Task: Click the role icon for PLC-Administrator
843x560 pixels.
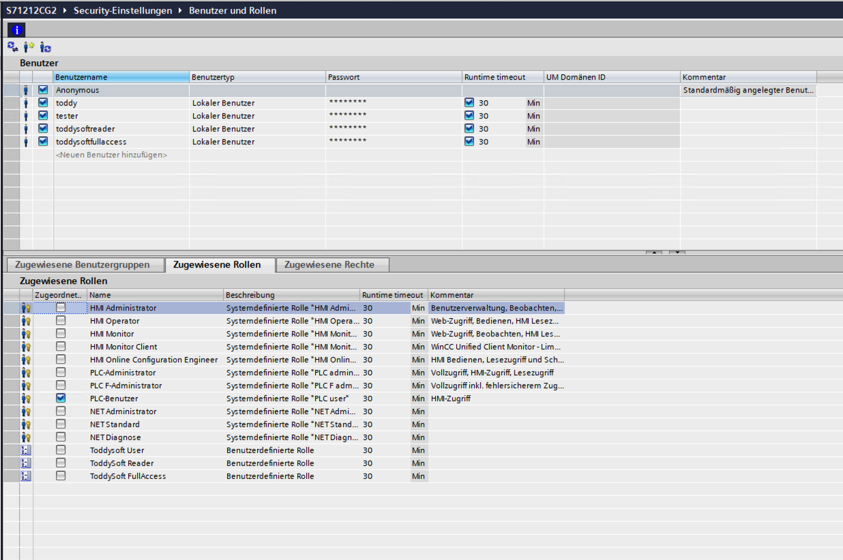Action: pyautogui.click(x=26, y=373)
